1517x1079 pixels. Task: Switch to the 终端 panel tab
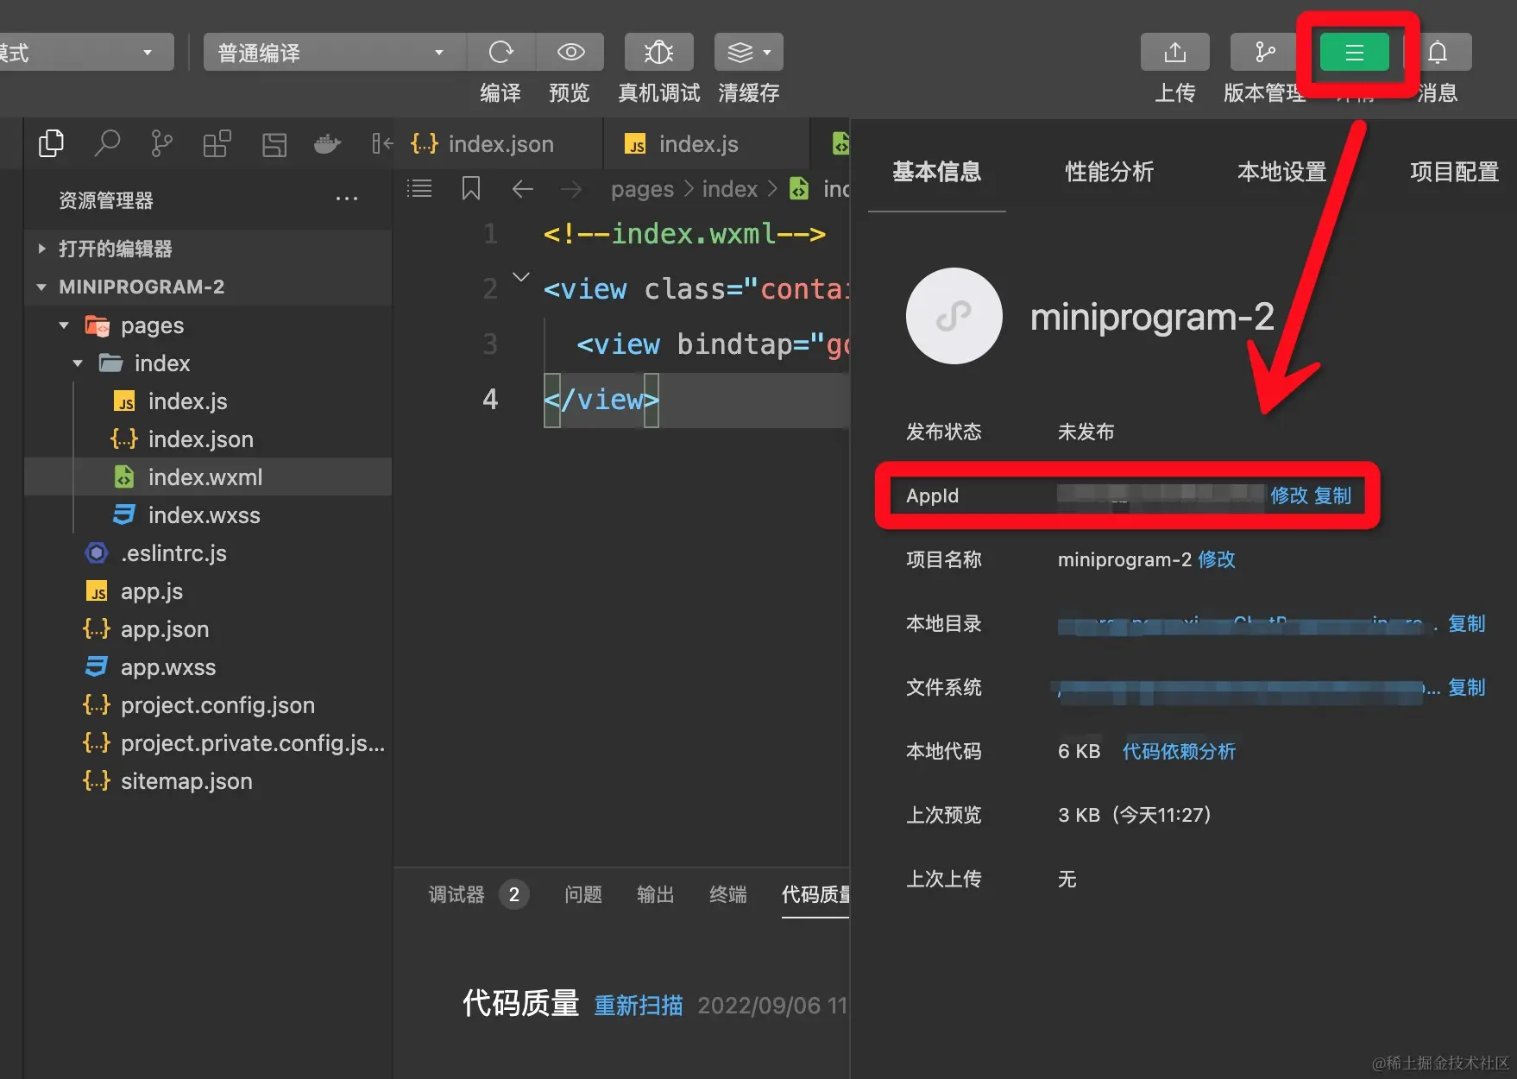coord(728,894)
